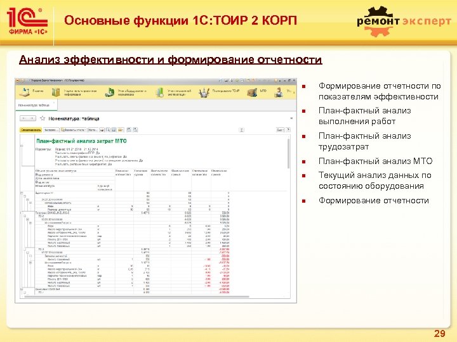The width and height of the screenshot is (457, 342).
Task: Click the collapse all groups icon
Action: click(129, 130)
